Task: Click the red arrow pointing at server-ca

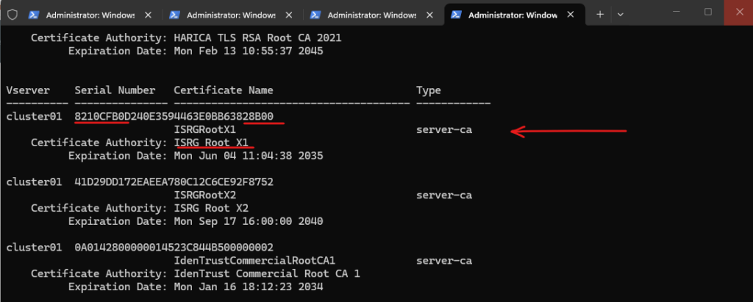Action: pyautogui.click(x=568, y=132)
